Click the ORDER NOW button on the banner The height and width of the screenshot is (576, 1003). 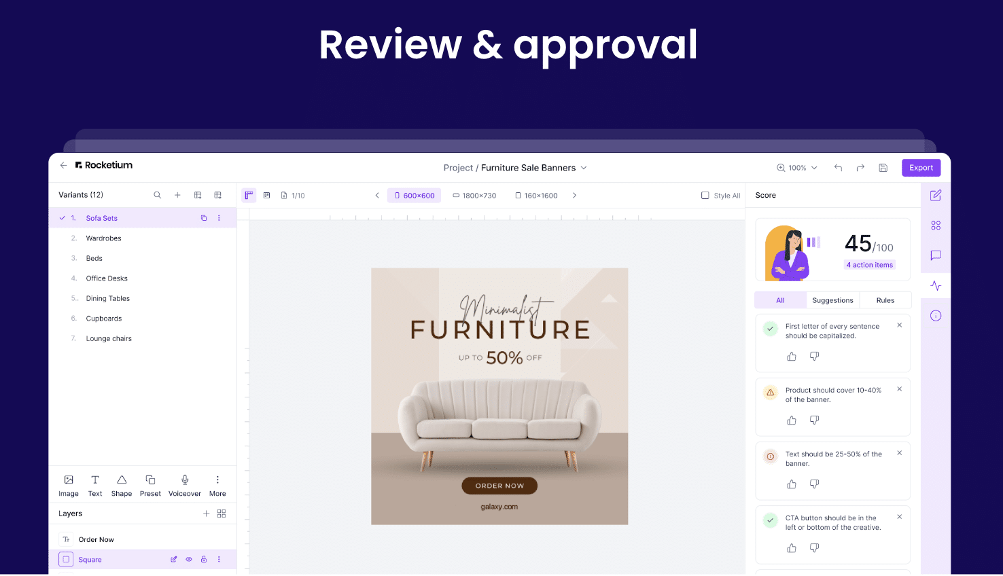(x=499, y=486)
